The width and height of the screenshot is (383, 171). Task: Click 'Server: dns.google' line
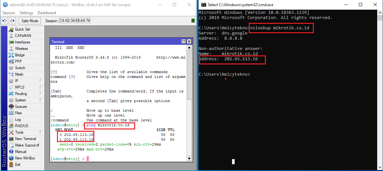[x=223, y=33]
